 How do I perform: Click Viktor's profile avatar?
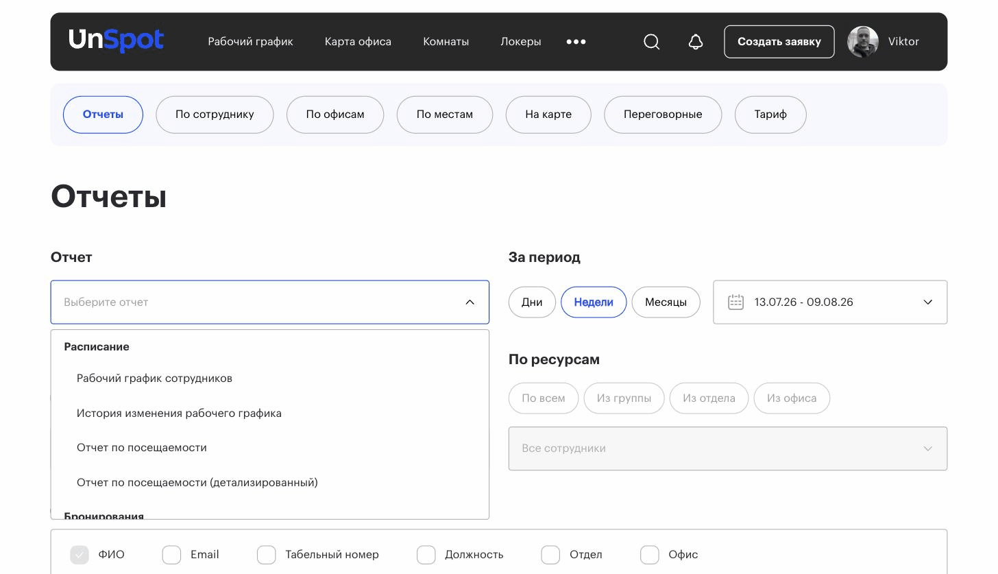click(x=863, y=42)
